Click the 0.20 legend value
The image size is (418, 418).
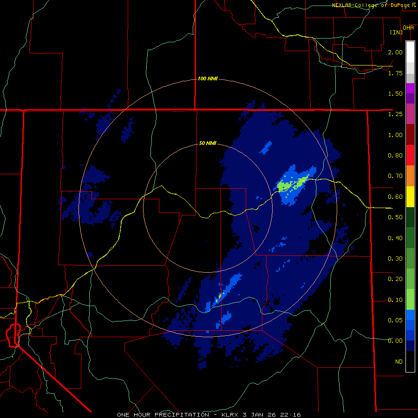tap(395, 279)
